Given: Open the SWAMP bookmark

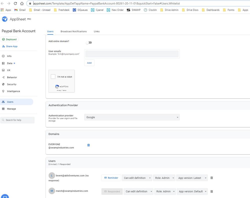Looking at the screenshot, I should click(134, 10).
